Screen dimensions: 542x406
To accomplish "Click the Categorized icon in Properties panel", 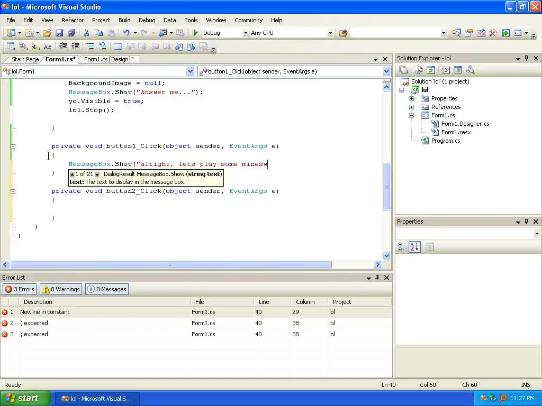I will 402,247.
